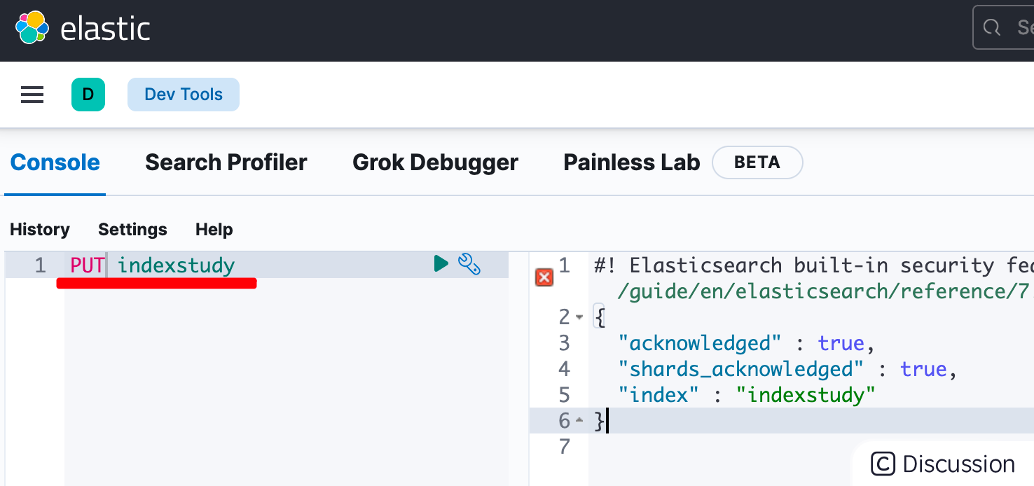Image resolution: width=1034 pixels, height=486 pixels.
Task: Switch to Search Profiler tab
Action: pyautogui.click(x=226, y=162)
